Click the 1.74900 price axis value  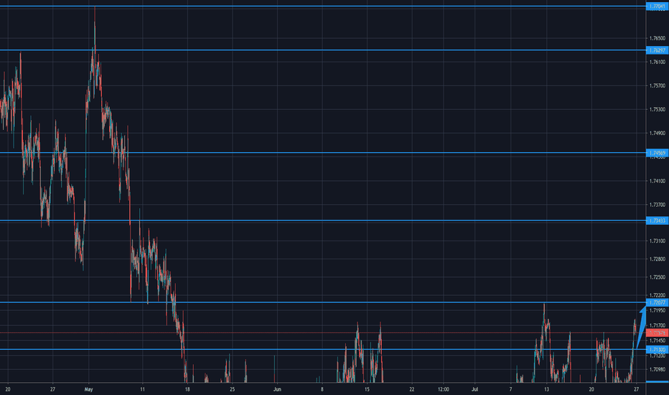pyautogui.click(x=657, y=134)
